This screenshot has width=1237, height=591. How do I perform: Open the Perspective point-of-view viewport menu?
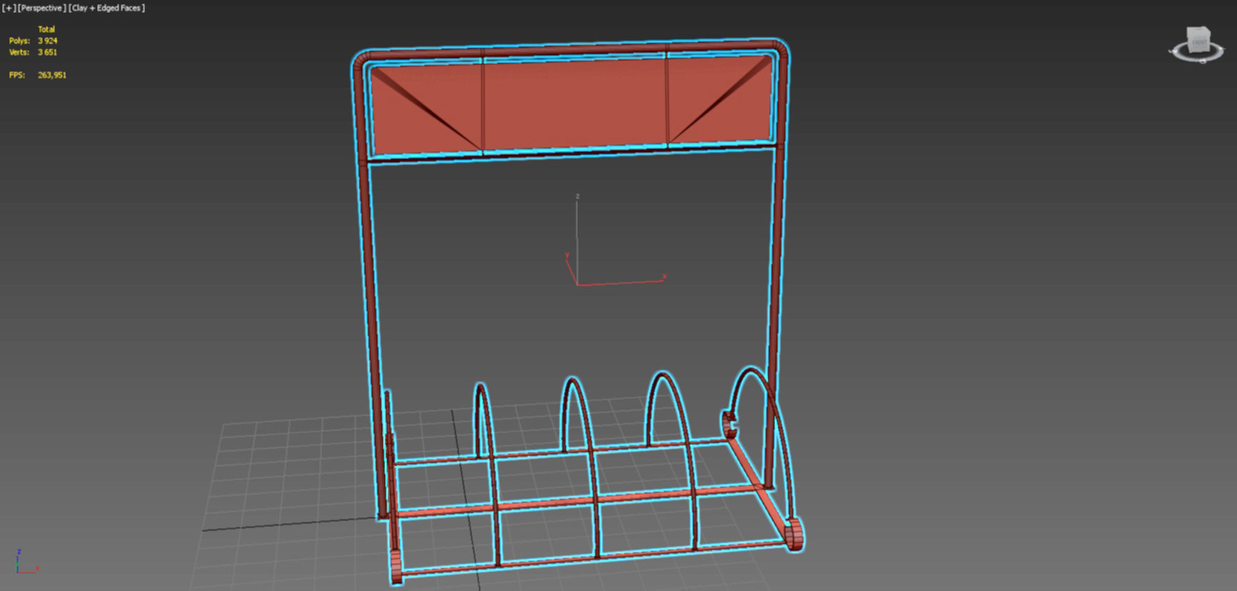click(x=42, y=8)
